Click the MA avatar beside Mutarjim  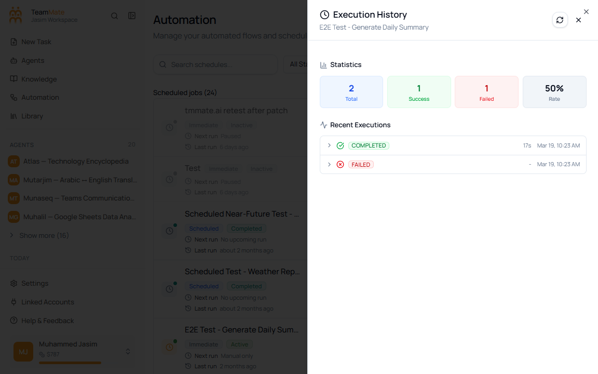click(13, 180)
